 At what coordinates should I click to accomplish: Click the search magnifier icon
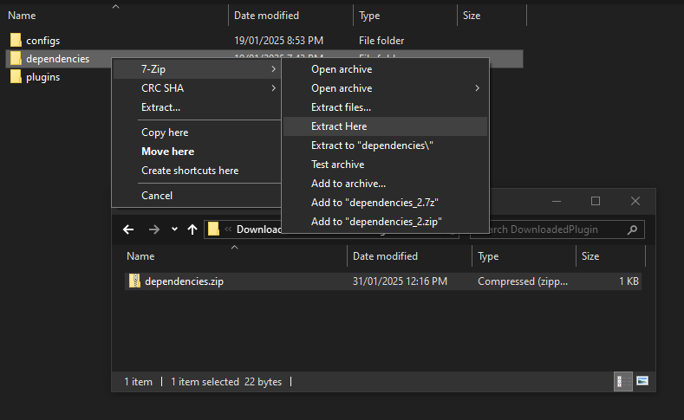(634, 229)
